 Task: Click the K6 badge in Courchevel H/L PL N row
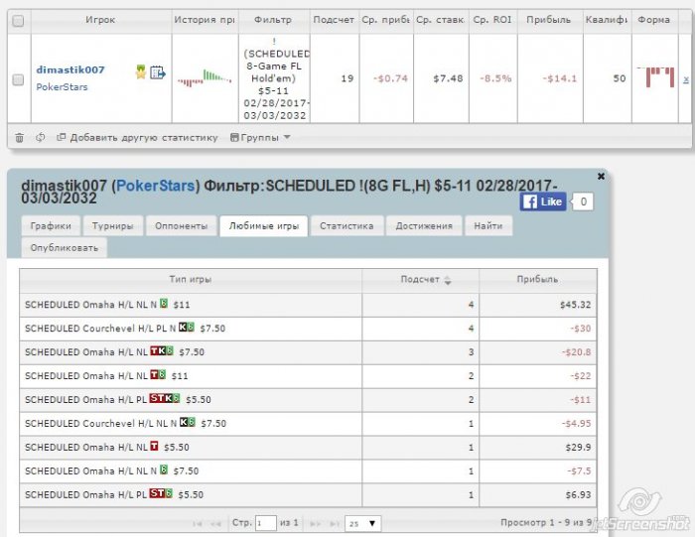[x=187, y=328]
